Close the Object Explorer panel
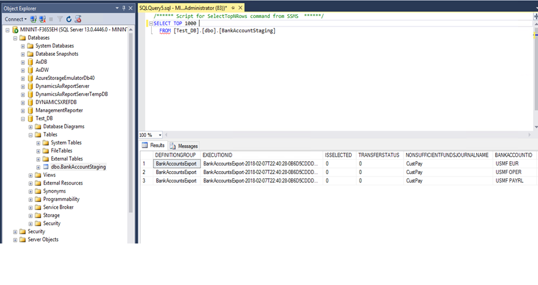Viewport: 538px width, 285px height. coord(131,8)
